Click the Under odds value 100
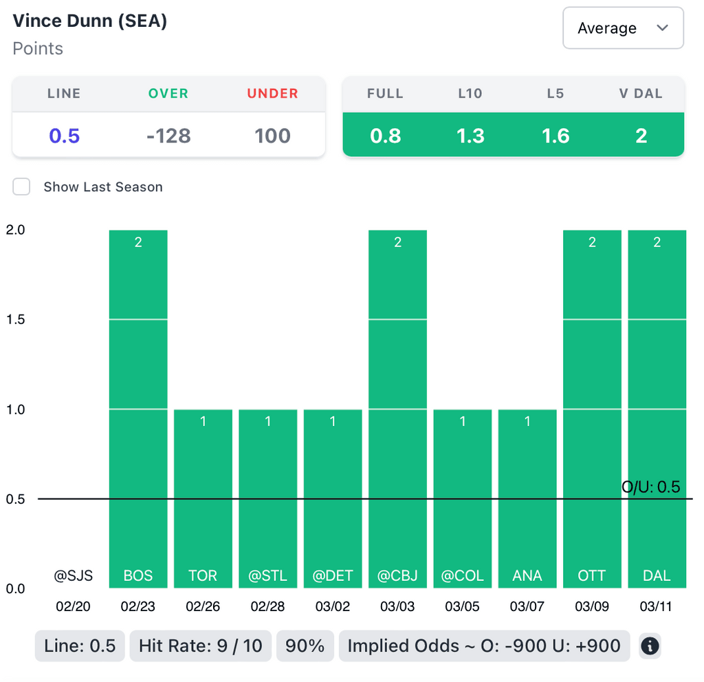Screen dimensions: 704x682 (x=272, y=136)
